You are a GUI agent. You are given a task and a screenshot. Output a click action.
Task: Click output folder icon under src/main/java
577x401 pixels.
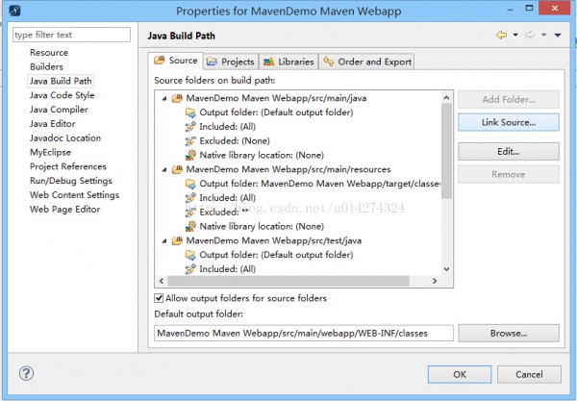pos(190,113)
